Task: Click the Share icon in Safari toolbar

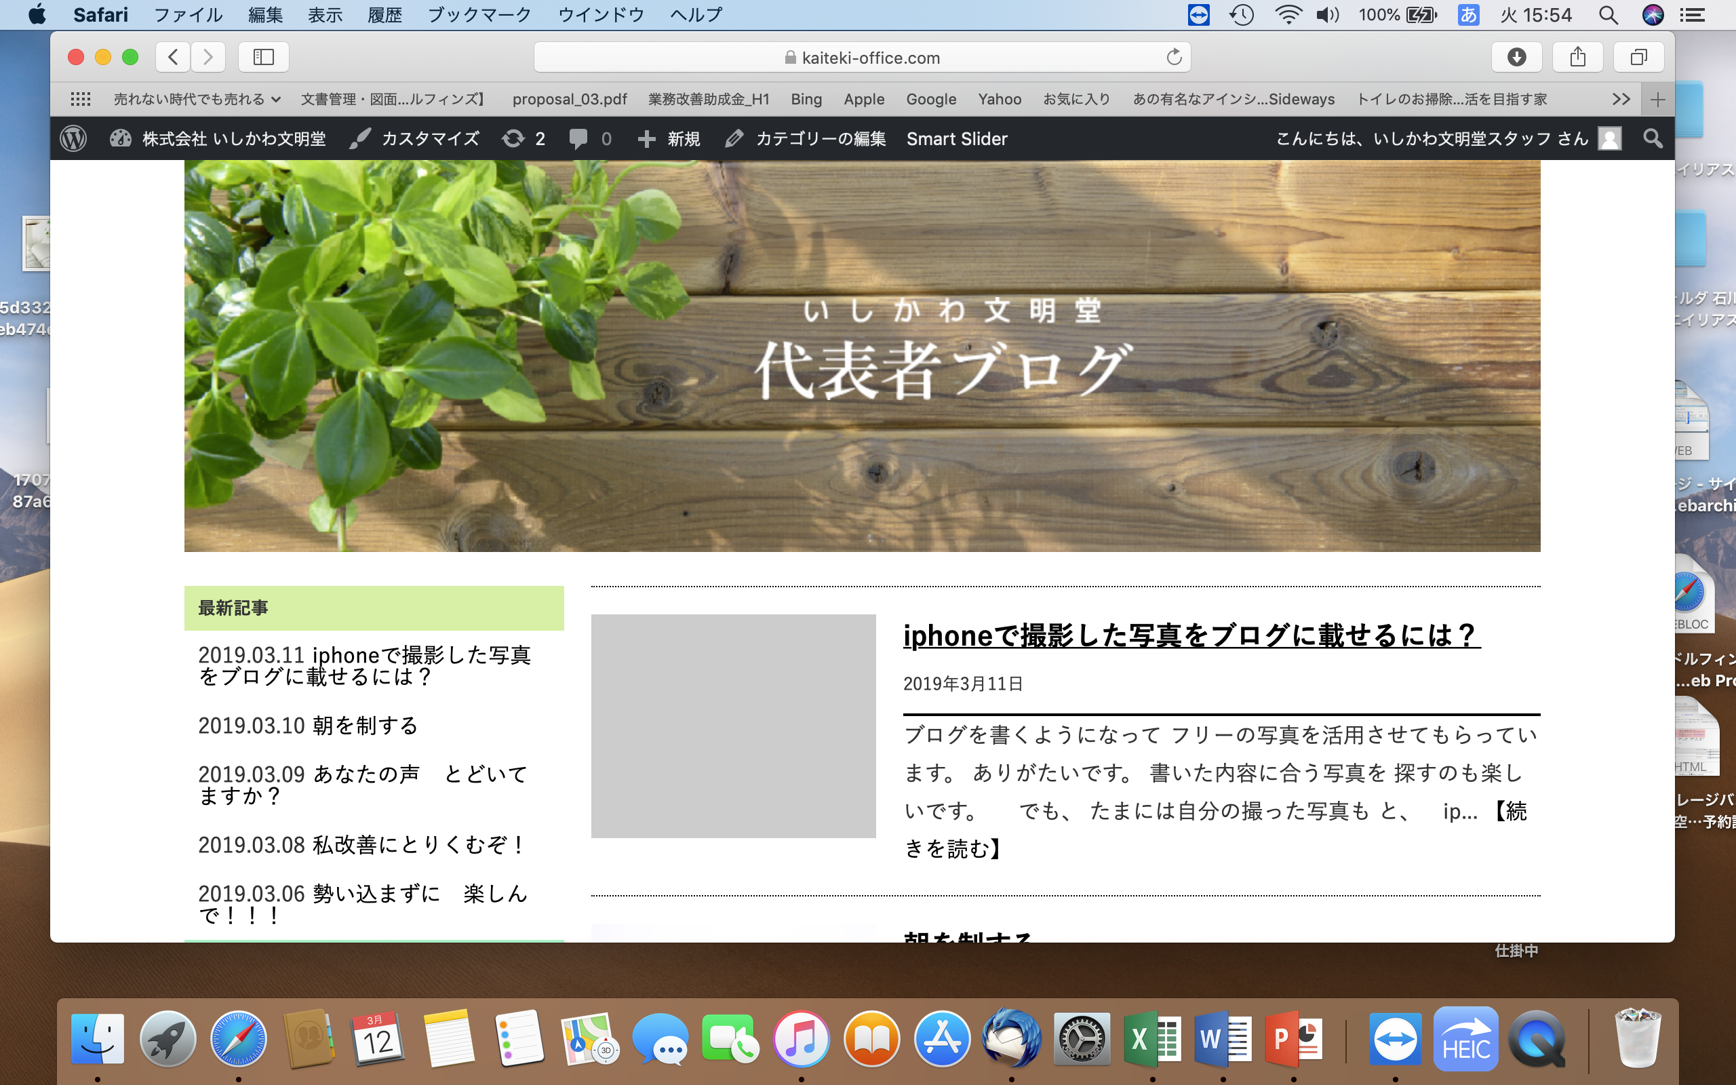Action: pos(1577,57)
